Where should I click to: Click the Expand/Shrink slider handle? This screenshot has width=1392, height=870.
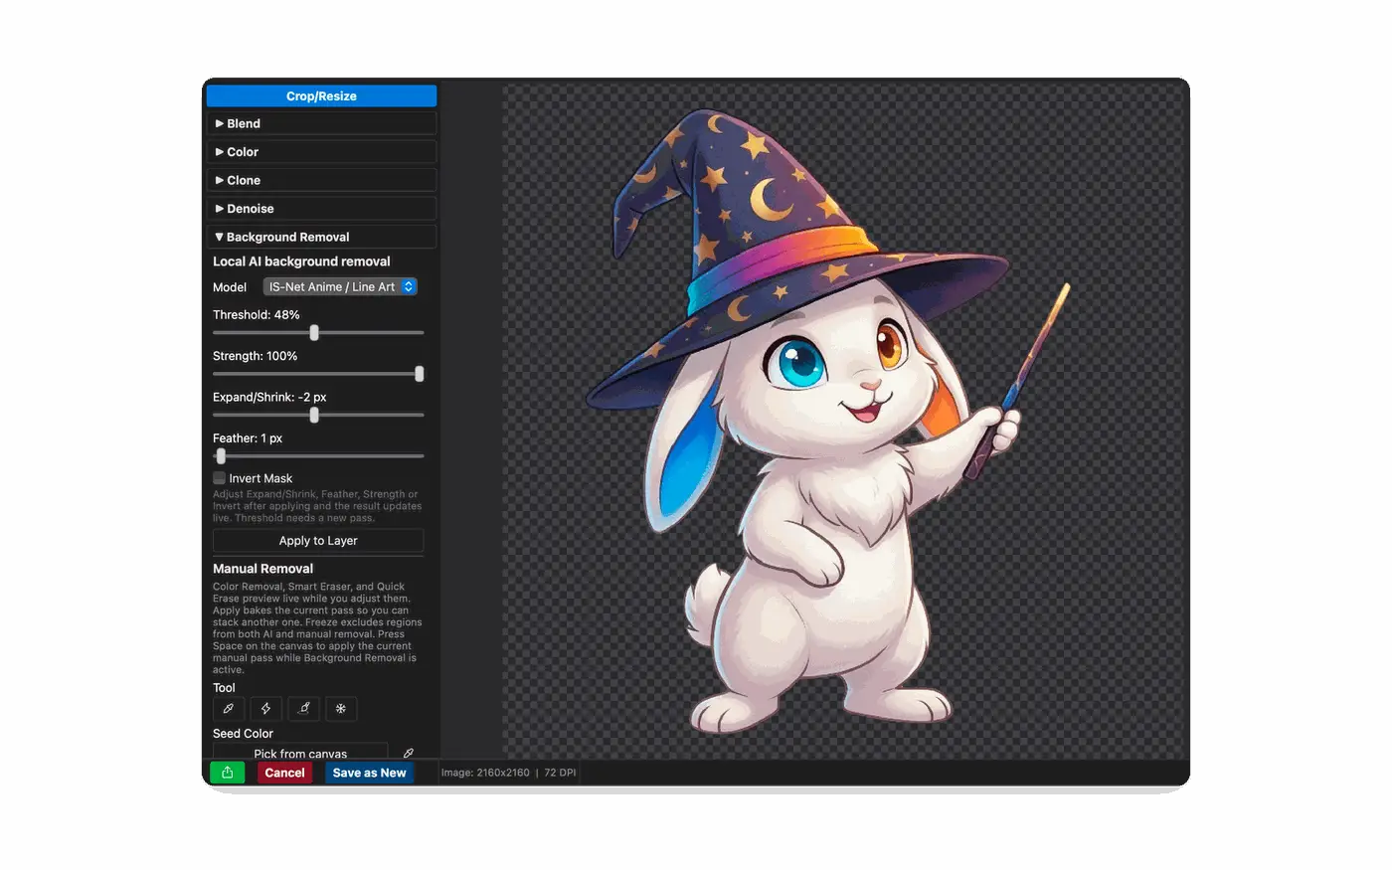pyautogui.click(x=314, y=415)
